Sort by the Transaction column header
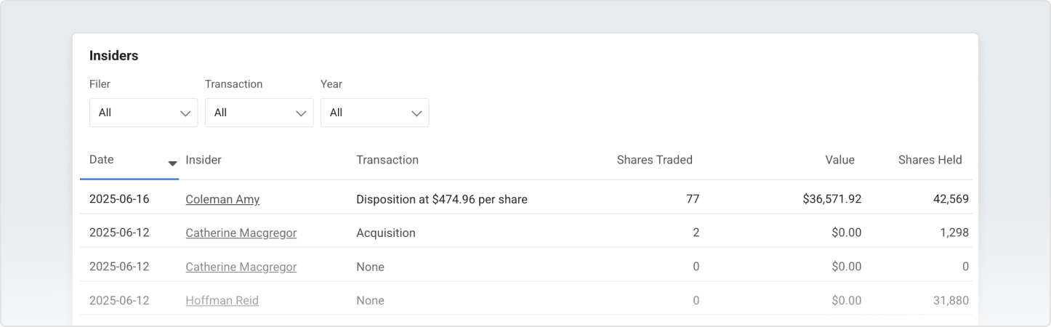 coord(387,160)
